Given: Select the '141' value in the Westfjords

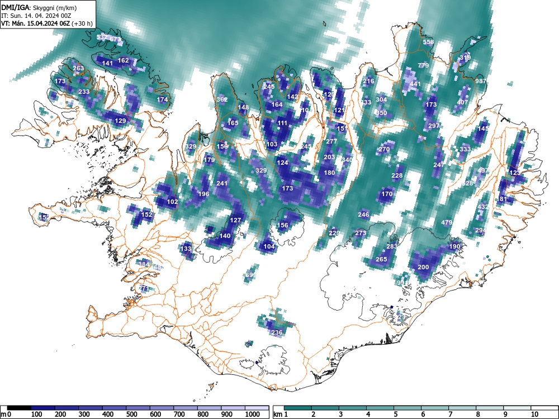Looking at the screenshot, I should coord(107,63).
